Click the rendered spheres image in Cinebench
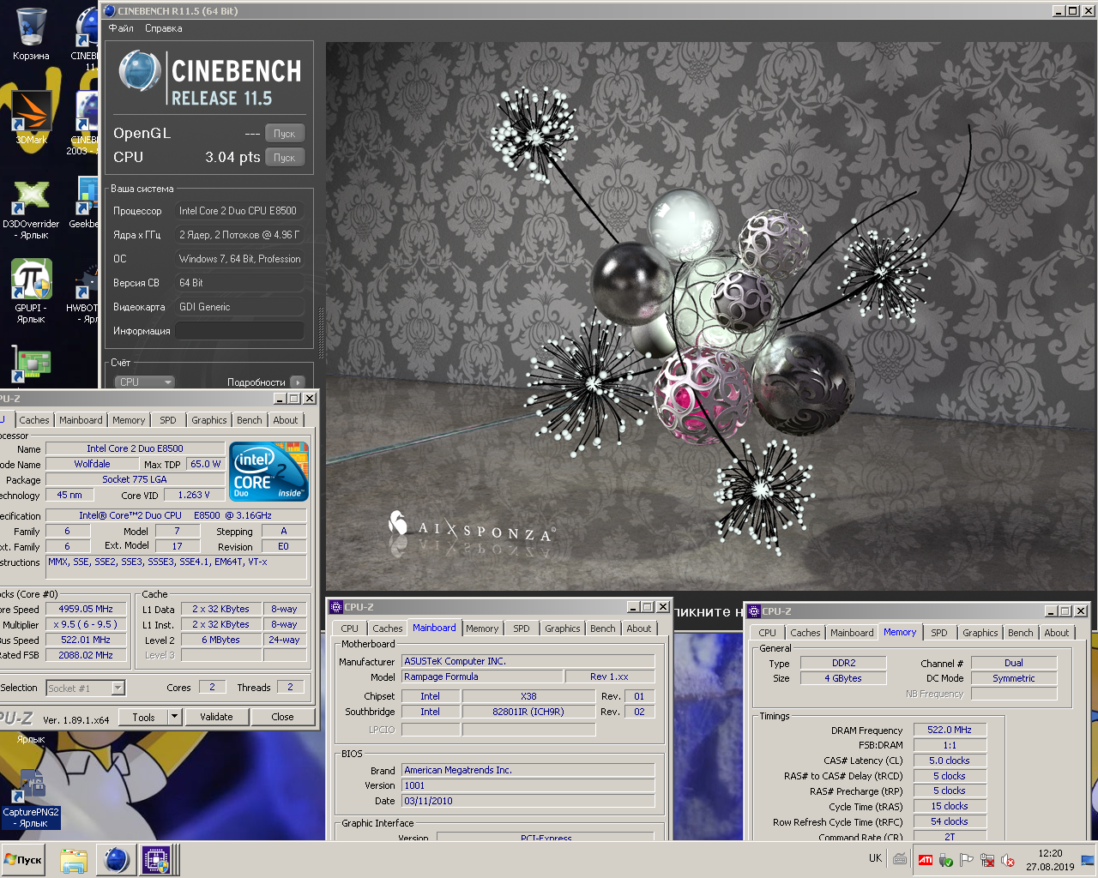1098x878 pixels. tap(711, 316)
